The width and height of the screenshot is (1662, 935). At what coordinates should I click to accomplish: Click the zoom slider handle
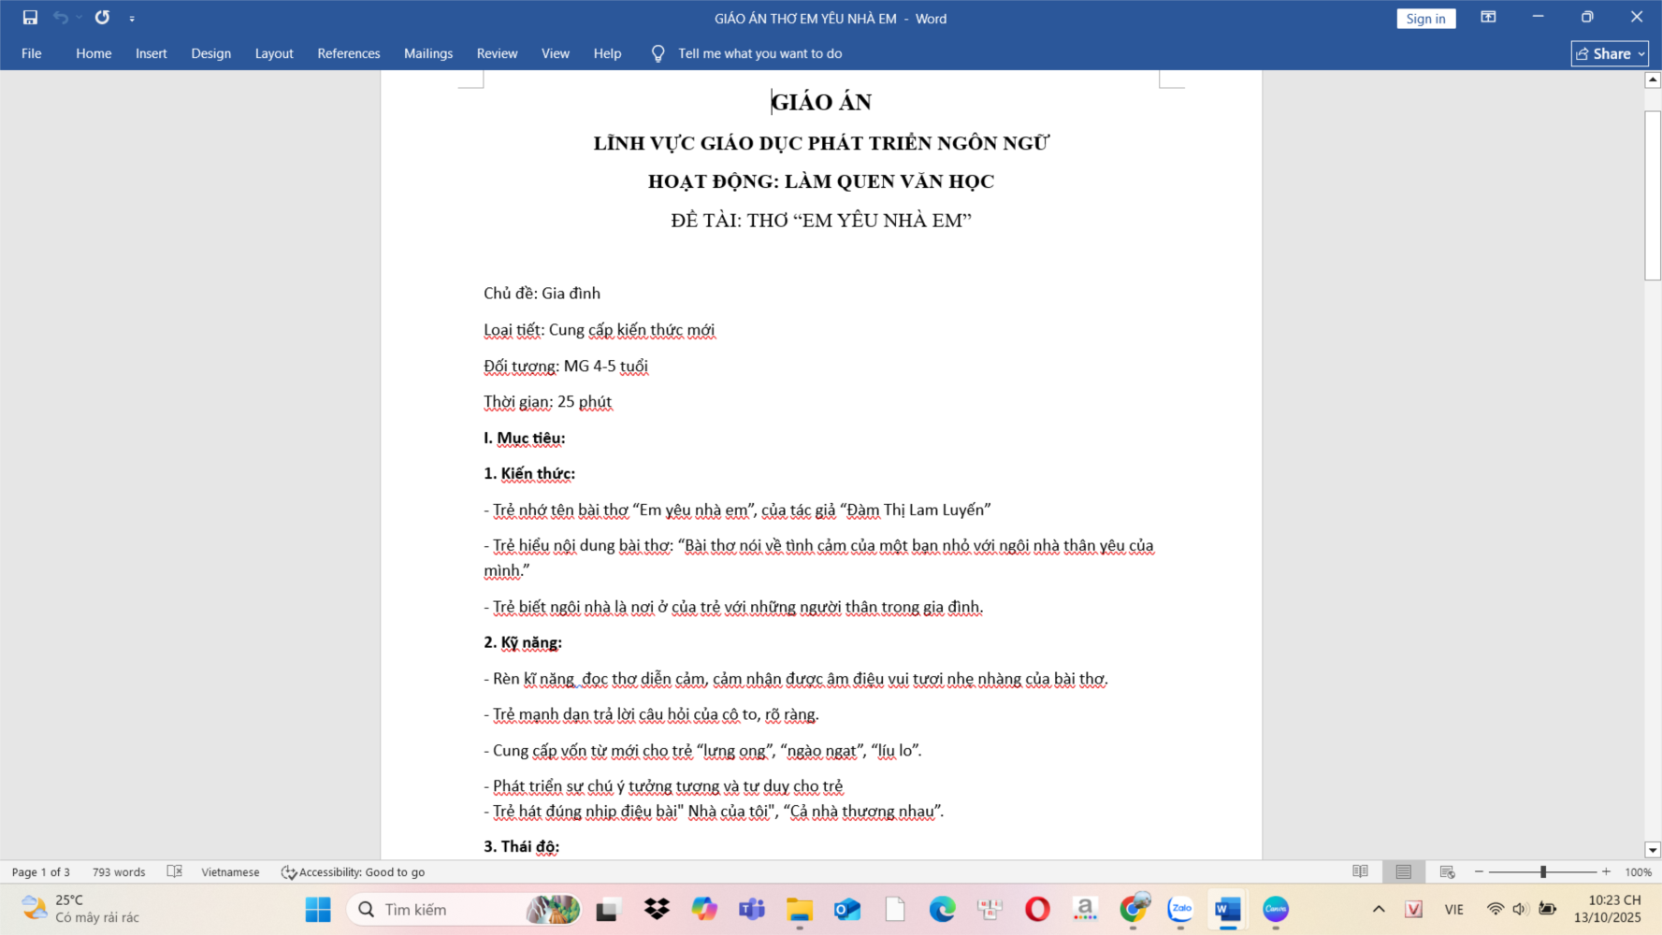(x=1542, y=871)
